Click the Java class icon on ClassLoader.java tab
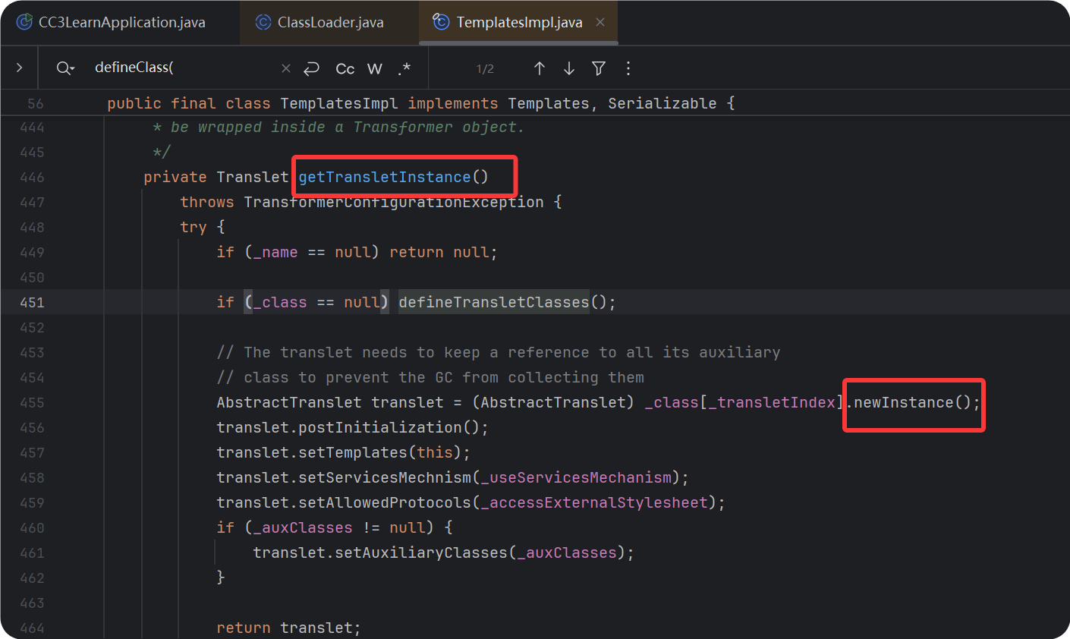Image resolution: width=1070 pixels, height=639 pixels. 263,22
